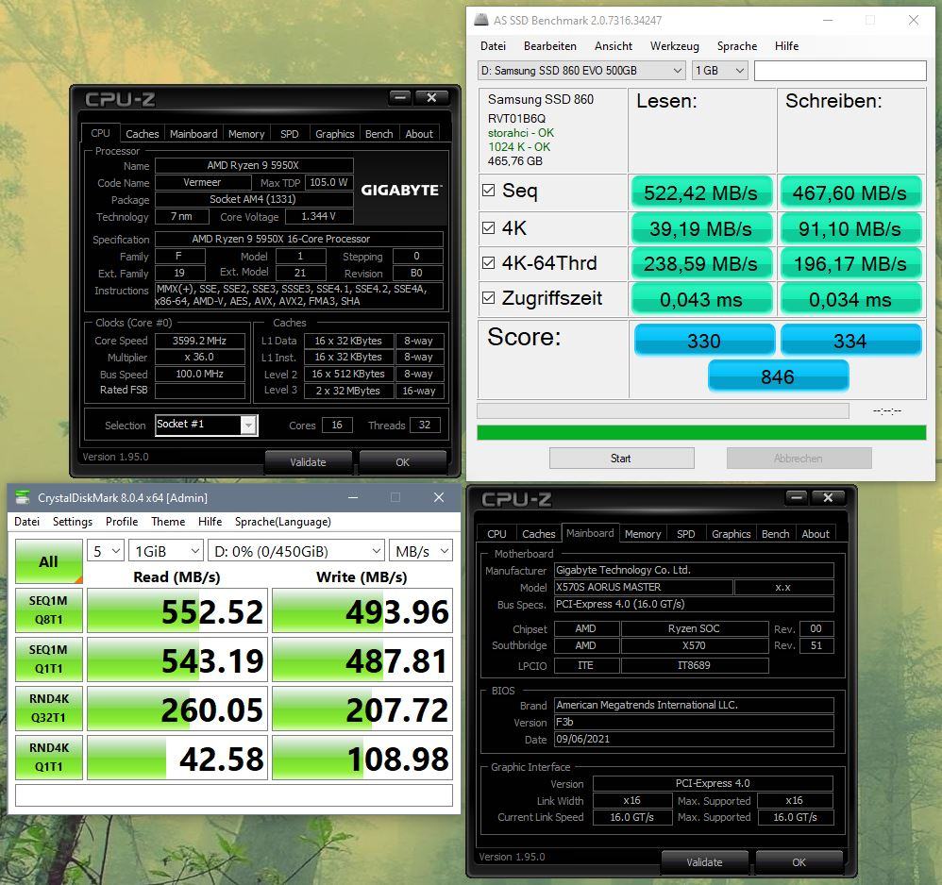The width and height of the screenshot is (942, 885).
Task: Open the test count dropdown showing 5
Action: [x=106, y=551]
